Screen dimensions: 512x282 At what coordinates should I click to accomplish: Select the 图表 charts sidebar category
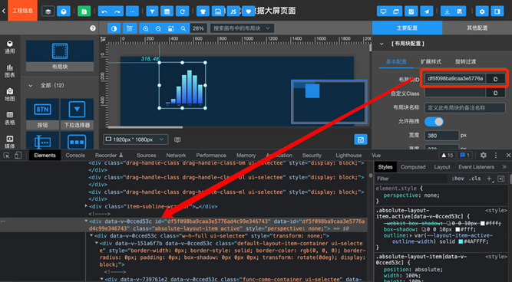pyautogui.click(x=10, y=70)
